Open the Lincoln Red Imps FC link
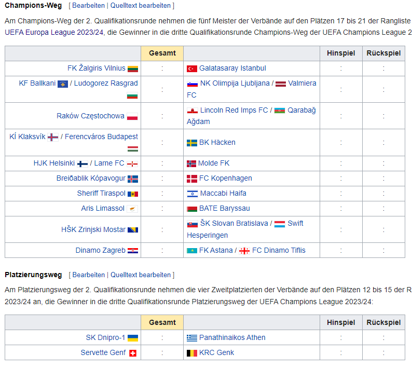Viewport: 412px width, 368px height. pyautogui.click(x=234, y=110)
